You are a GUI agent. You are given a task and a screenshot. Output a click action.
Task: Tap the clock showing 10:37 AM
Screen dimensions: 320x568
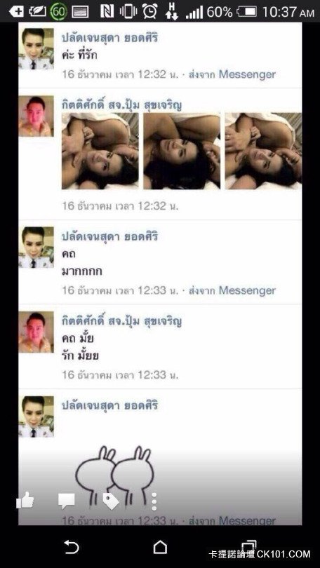[288, 12]
